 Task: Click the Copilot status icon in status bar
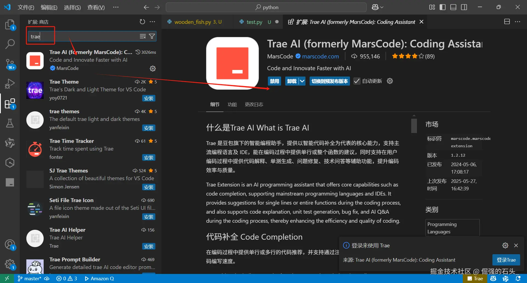(x=493, y=279)
